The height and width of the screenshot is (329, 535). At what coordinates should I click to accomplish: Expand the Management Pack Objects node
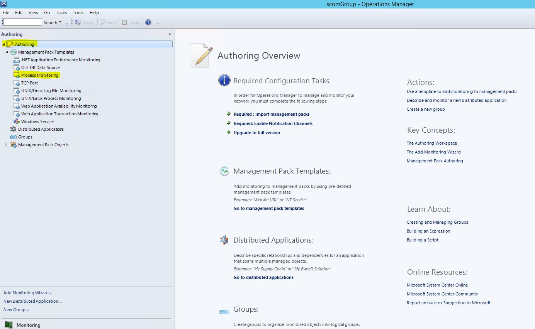[6, 145]
